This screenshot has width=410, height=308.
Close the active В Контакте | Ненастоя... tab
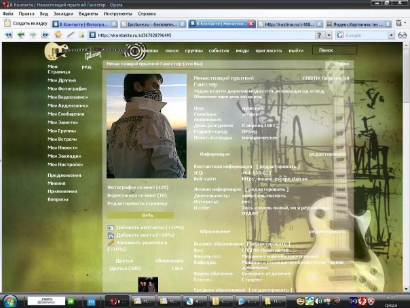[x=251, y=24]
